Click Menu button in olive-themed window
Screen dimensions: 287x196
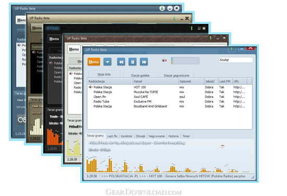pos(37,28)
